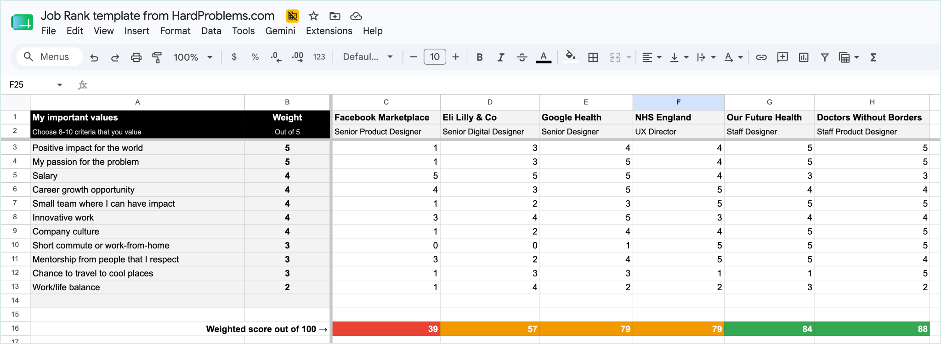Viewport: 941px width, 344px height.
Task: Open the Google Sheets home icon
Action: point(22,22)
